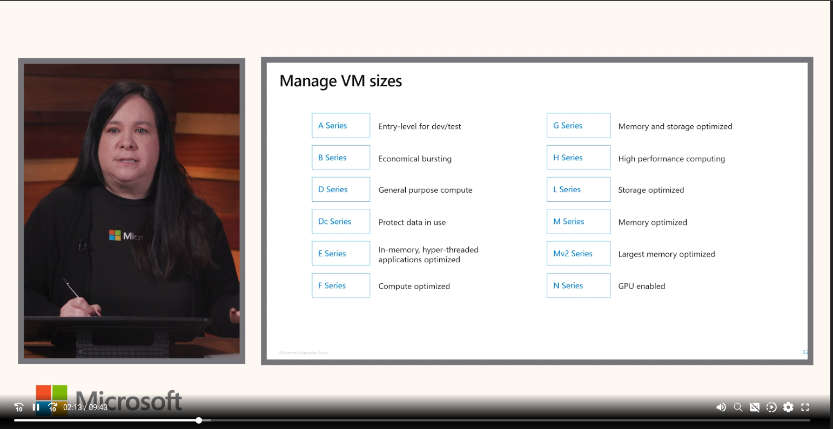833x429 pixels.
Task: Click 'Entry-level for dev/test' text
Action: pyautogui.click(x=420, y=126)
